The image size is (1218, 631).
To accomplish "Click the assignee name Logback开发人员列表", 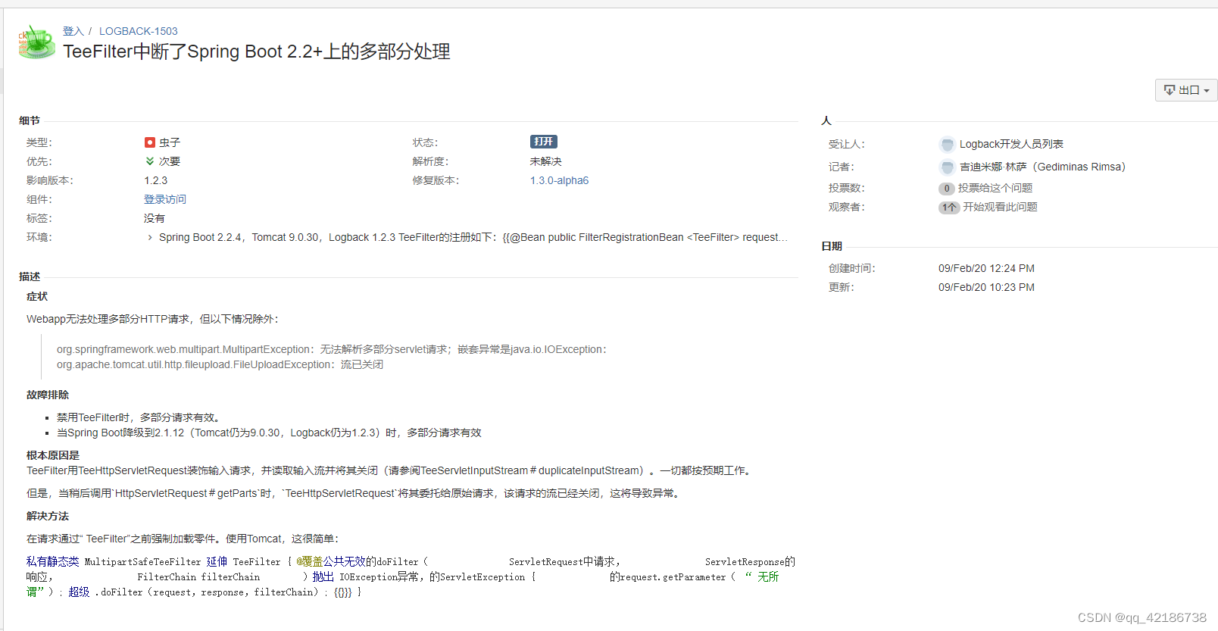I will 1011,144.
